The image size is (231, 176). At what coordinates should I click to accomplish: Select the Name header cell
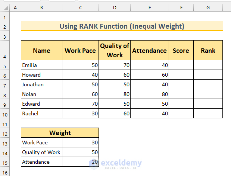[41, 51]
